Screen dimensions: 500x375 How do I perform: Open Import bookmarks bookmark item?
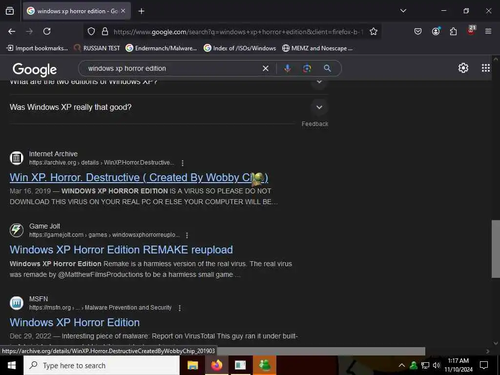coord(37,48)
